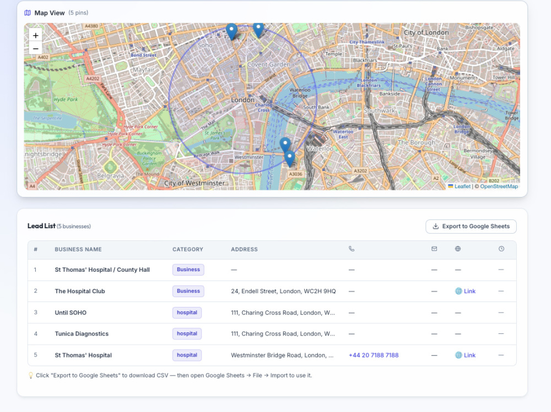This screenshot has height=412, width=551.
Task: Open The Hospital Club website link
Action: (465, 291)
